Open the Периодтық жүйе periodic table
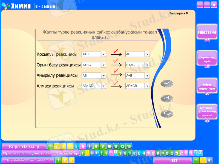219x164 pixels. pyautogui.click(x=207, y=58)
